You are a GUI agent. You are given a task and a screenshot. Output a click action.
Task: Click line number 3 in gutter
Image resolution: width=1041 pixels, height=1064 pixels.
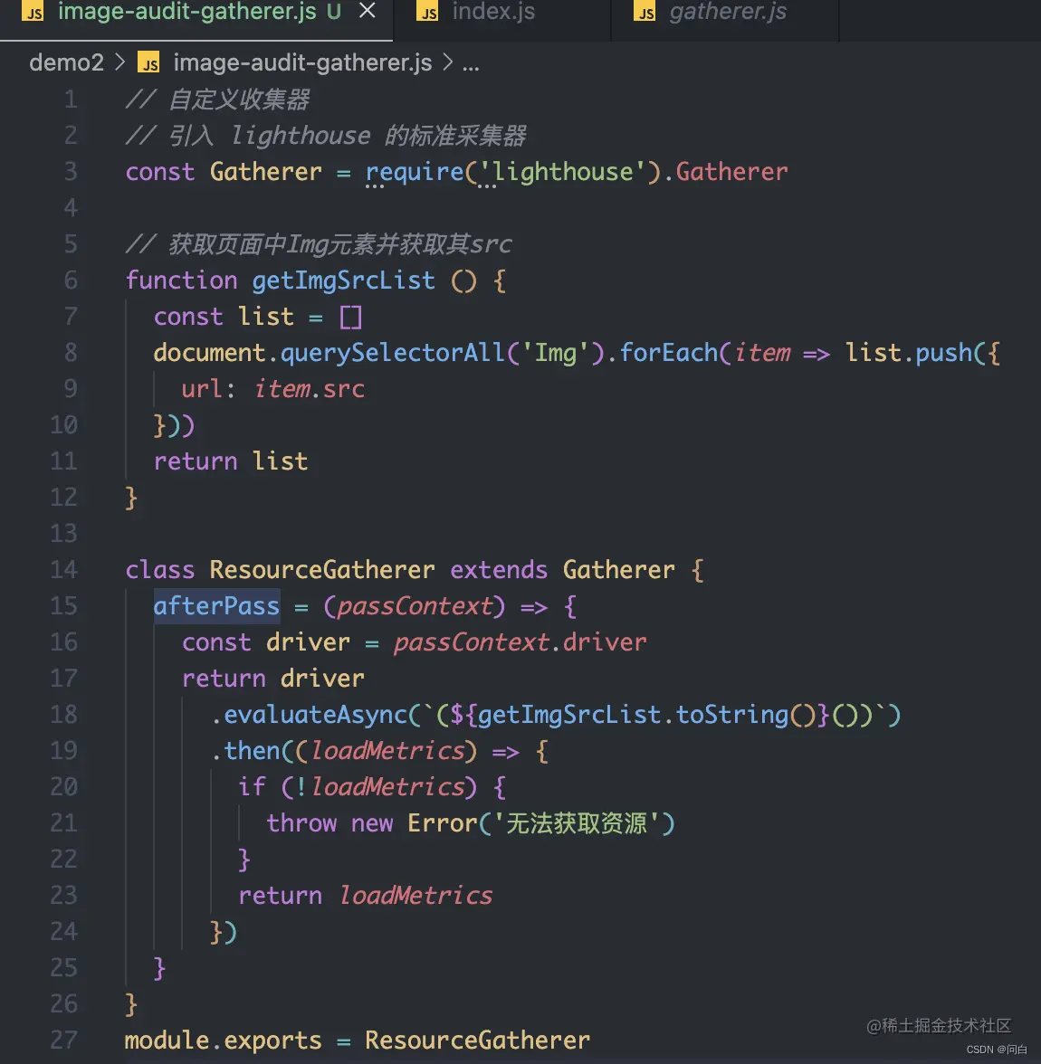coord(71,172)
